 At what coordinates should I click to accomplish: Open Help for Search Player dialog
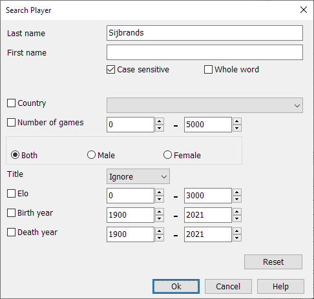point(280,287)
